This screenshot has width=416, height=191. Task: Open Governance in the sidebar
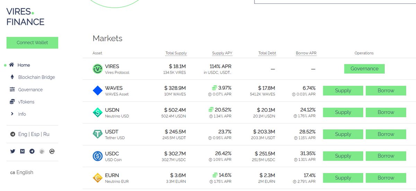(31, 90)
